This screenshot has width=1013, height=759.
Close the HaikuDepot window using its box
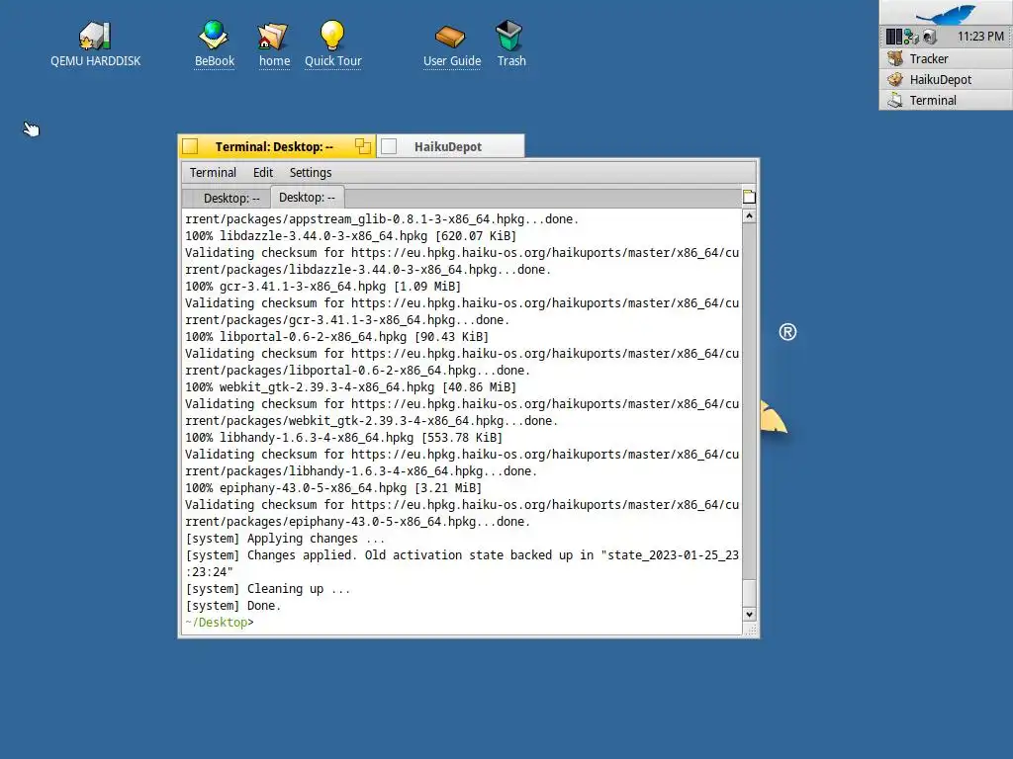point(389,146)
